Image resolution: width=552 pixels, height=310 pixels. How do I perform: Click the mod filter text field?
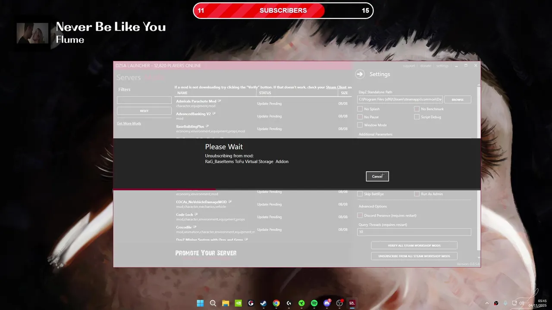(144, 100)
